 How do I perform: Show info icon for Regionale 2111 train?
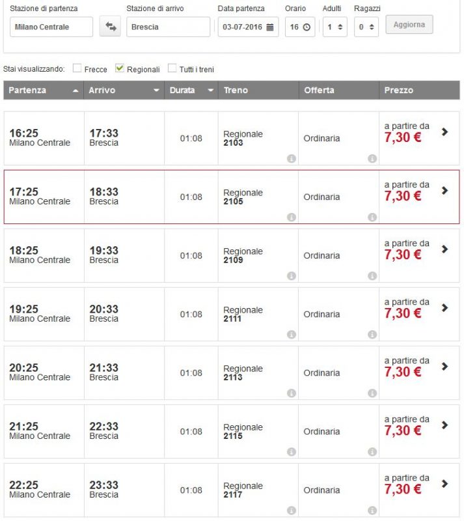pyautogui.click(x=292, y=334)
